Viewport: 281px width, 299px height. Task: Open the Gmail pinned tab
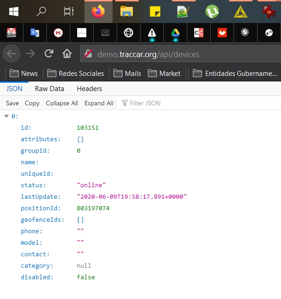point(11,33)
